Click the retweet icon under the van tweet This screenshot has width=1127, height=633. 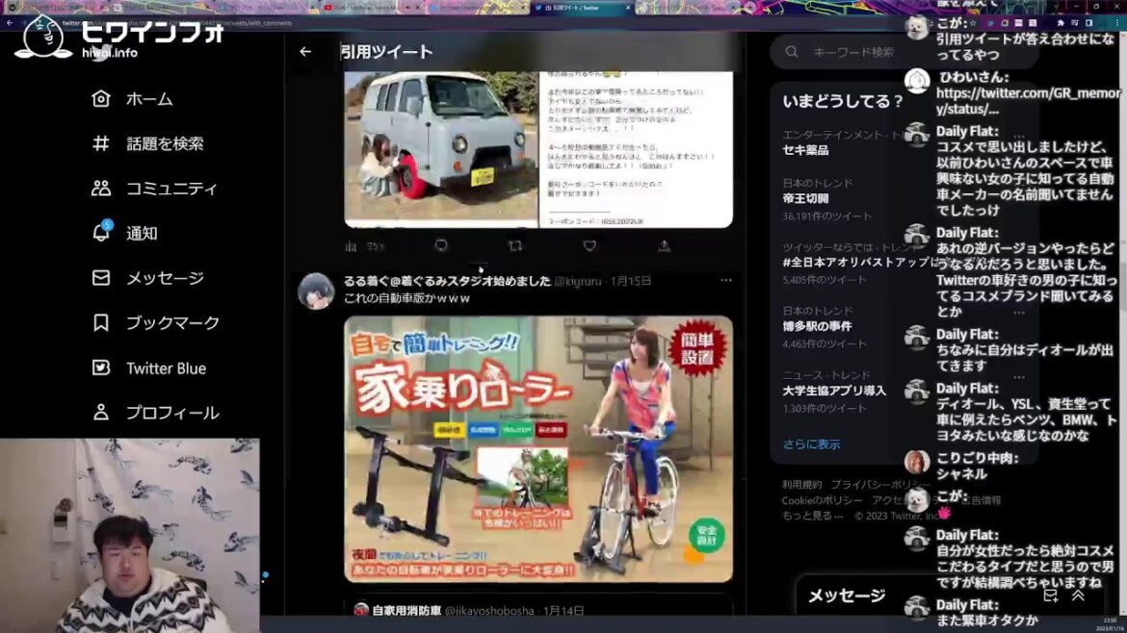tap(515, 246)
